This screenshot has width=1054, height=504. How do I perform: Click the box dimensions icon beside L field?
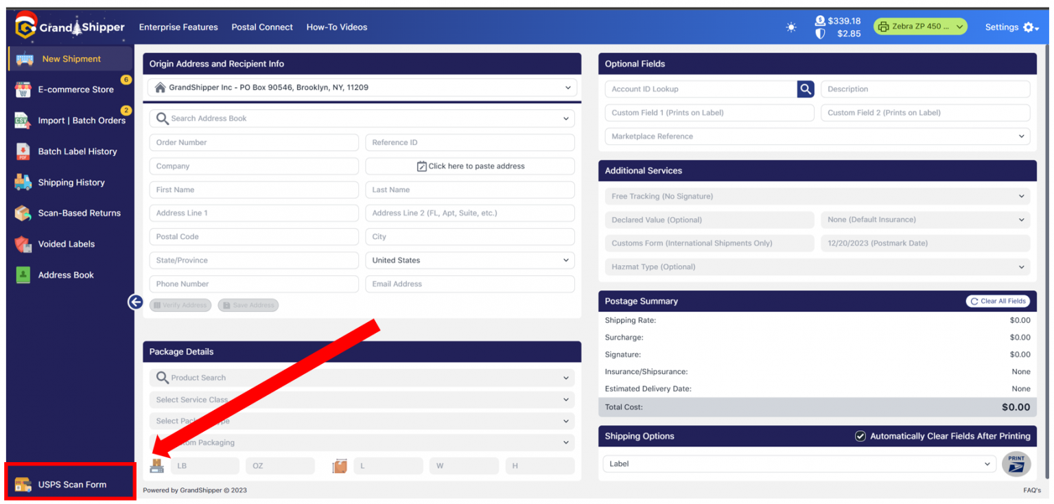(340, 466)
